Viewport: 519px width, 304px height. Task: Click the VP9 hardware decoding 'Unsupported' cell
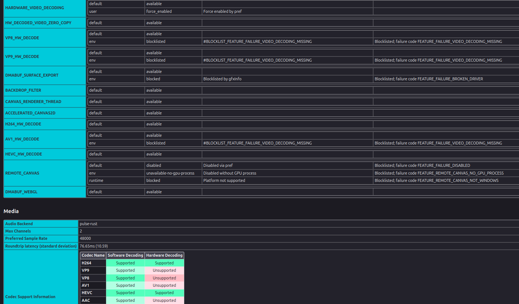pyautogui.click(x=165, y=270)
